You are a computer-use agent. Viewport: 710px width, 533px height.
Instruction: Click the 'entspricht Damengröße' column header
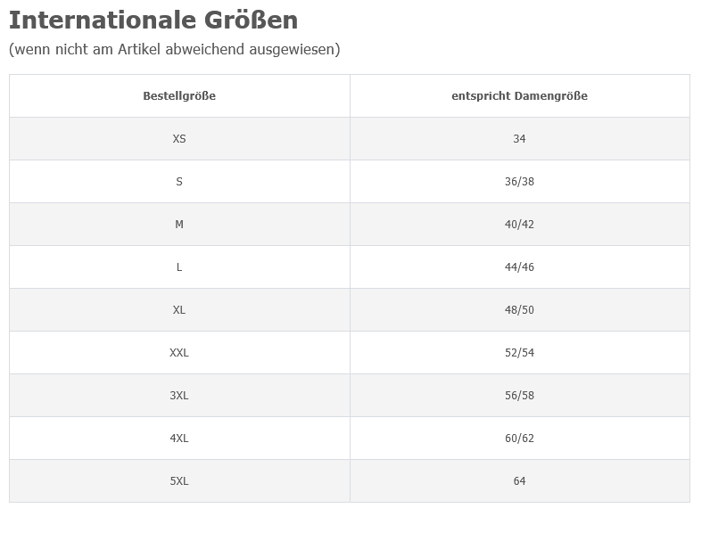click(x=519, y=96)
